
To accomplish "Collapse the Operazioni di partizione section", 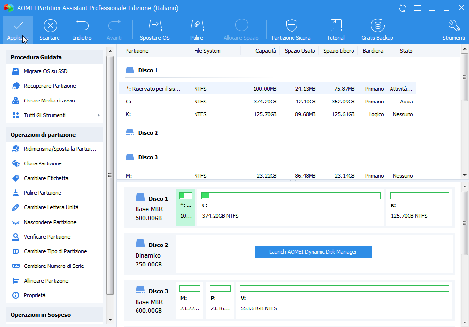I will point(54,135).
